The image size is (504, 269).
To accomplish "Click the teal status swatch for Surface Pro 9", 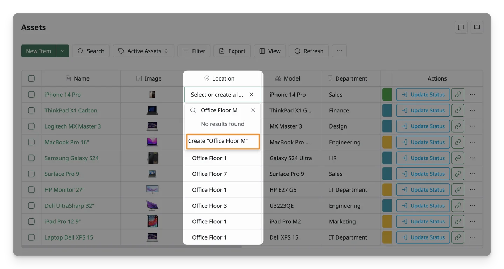I will pos(387,174).
